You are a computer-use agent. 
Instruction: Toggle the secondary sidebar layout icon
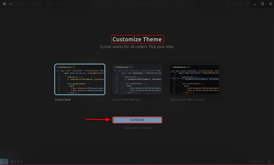[241, 3]
